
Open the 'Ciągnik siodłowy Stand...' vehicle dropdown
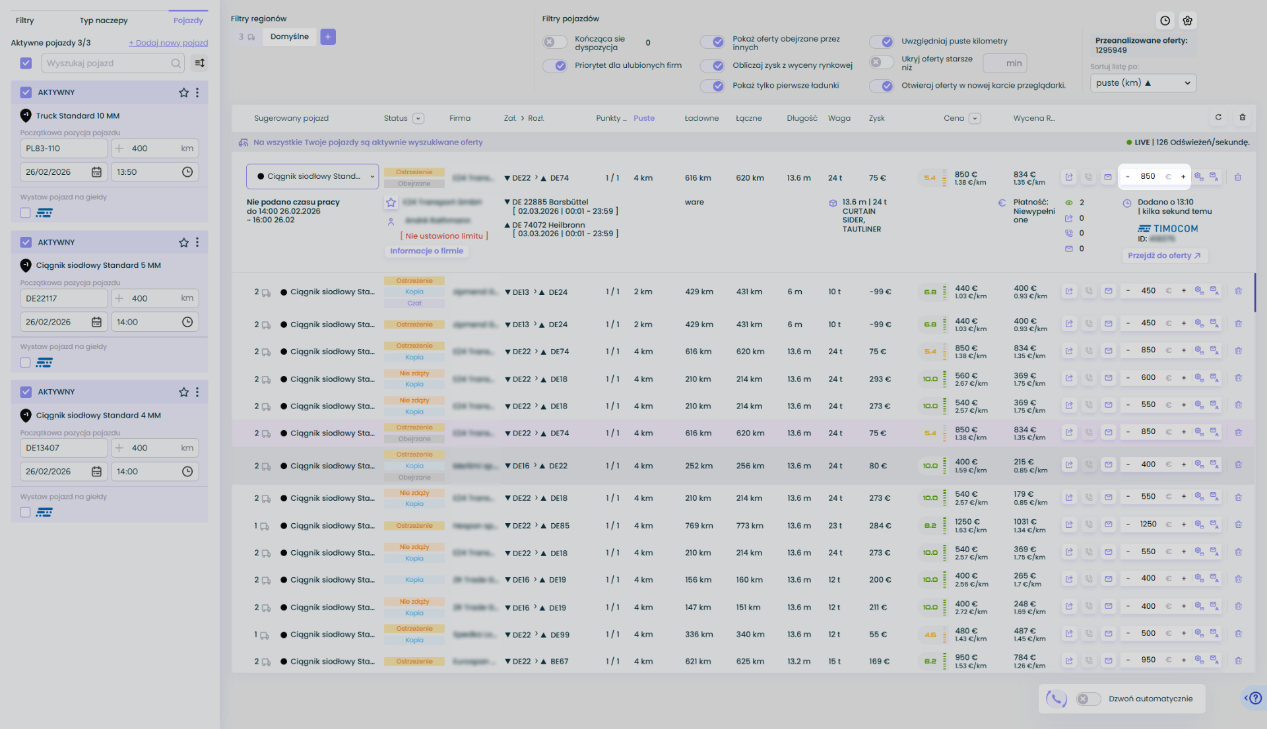[313, 177]
